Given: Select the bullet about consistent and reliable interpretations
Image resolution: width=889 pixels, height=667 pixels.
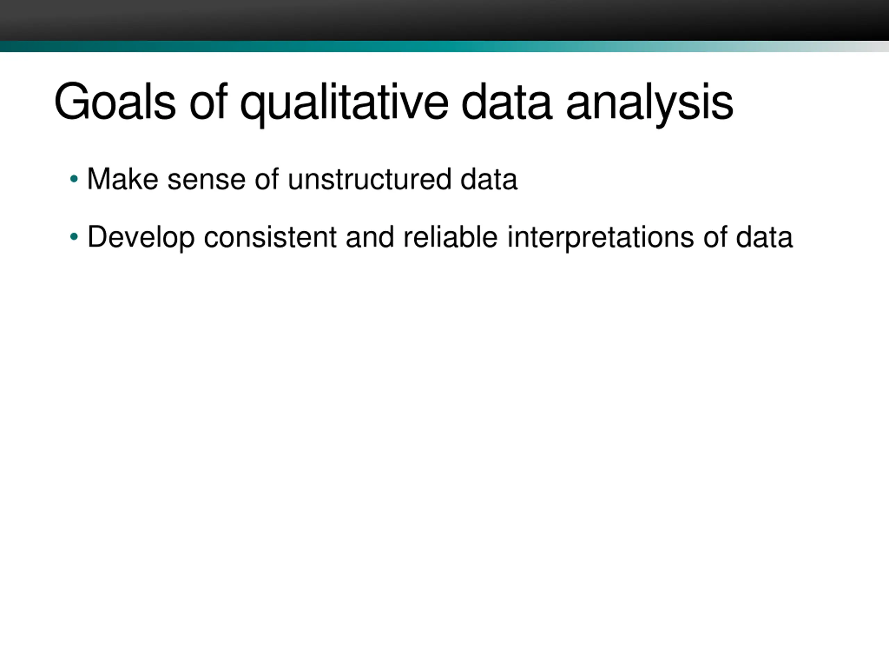Looking at the screenshot, I should [440, 238].
